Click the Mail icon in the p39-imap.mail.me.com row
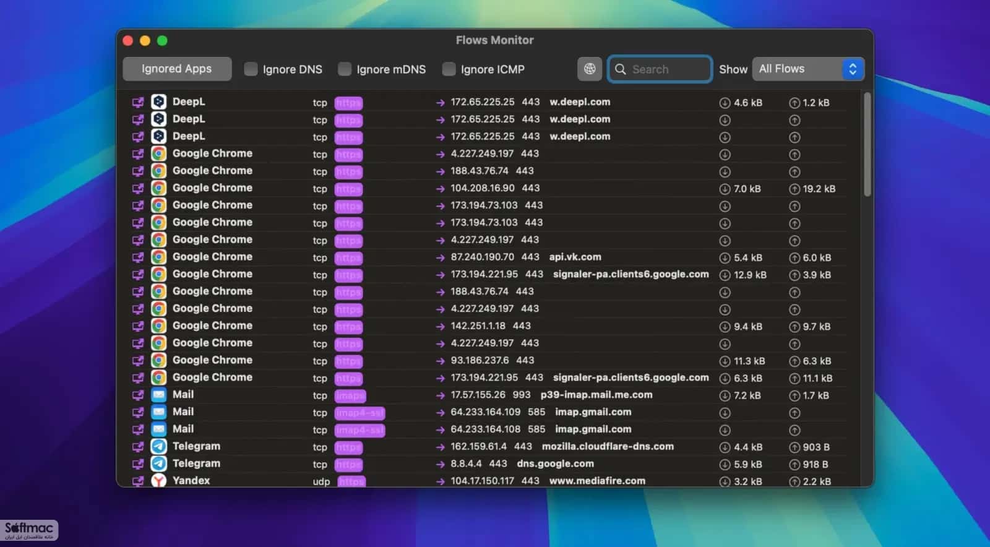This screenshot has height=547, width=990. click(x=159, y=395)
